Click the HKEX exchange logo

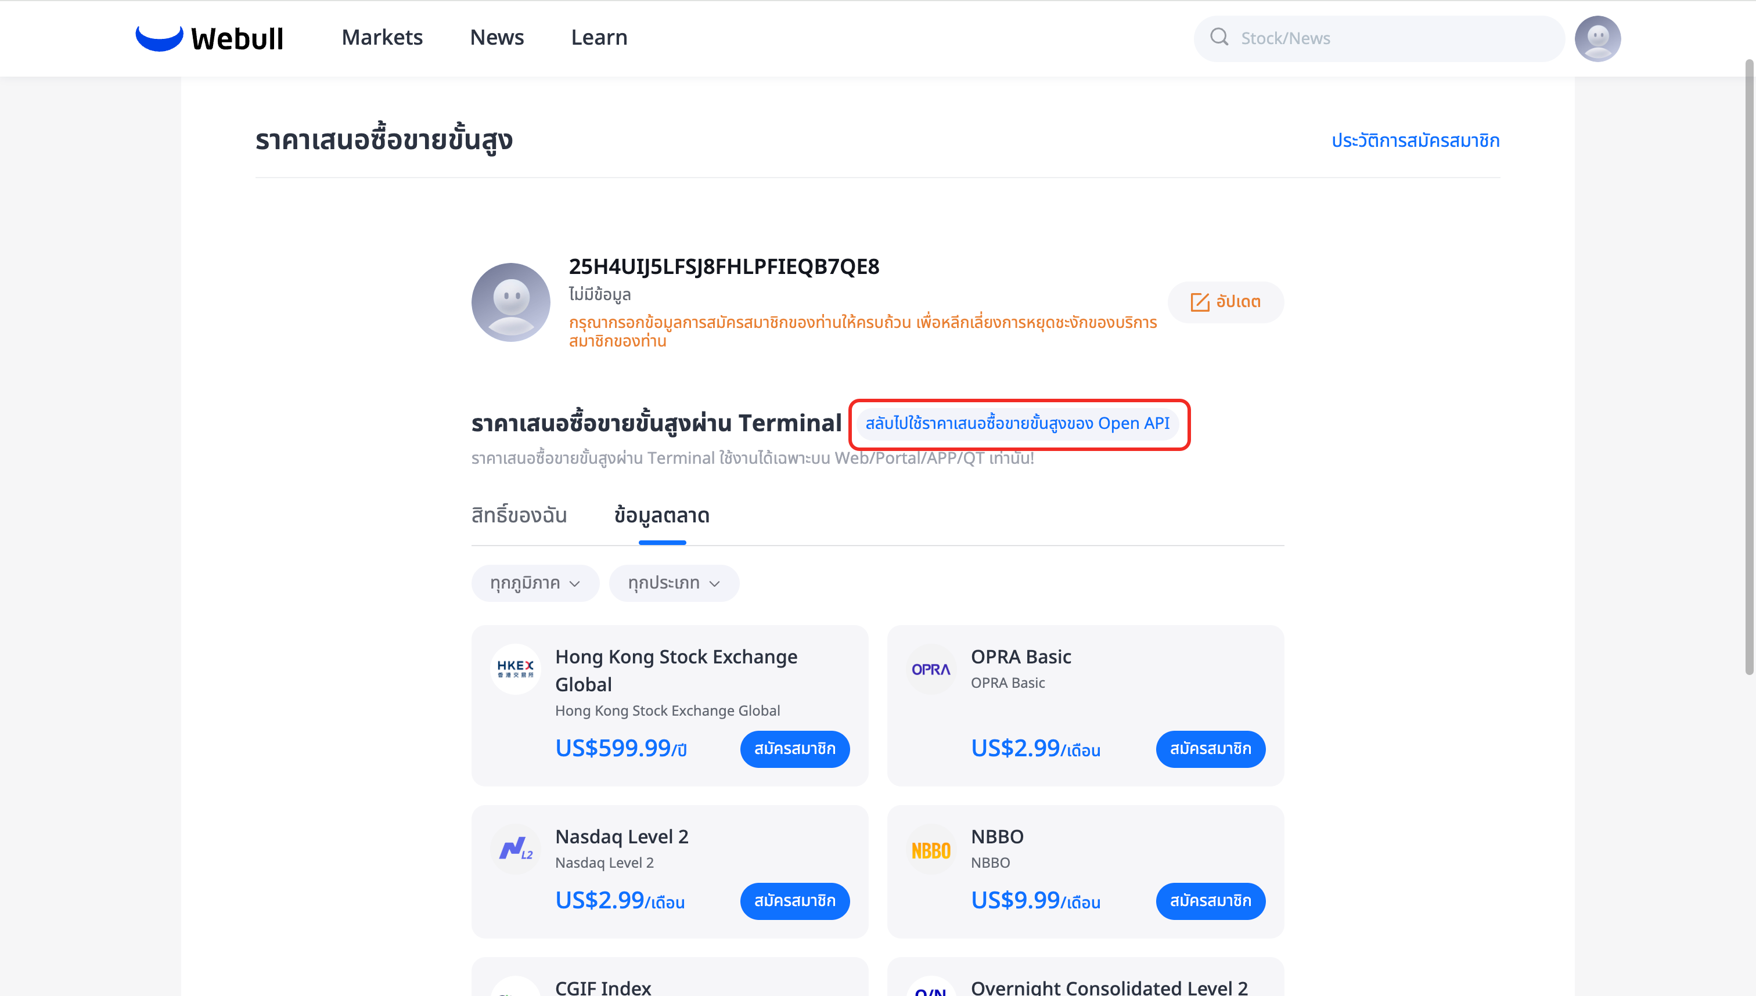pyautogui.click(x=515, y=669)
